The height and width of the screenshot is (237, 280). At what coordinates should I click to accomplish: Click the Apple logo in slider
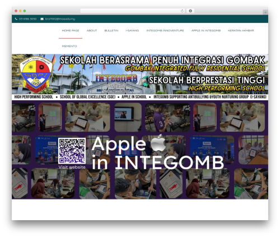pos(158,143)
